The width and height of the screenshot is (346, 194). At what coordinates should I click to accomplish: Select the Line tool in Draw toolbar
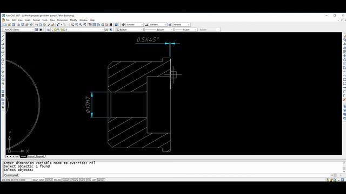click(x=3, y=36)
